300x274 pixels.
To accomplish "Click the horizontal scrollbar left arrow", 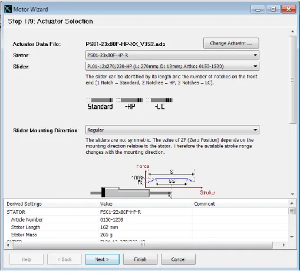I will 8,245.
